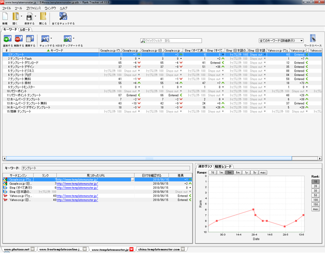Set graph range to 6m

[x=238, y=173]
